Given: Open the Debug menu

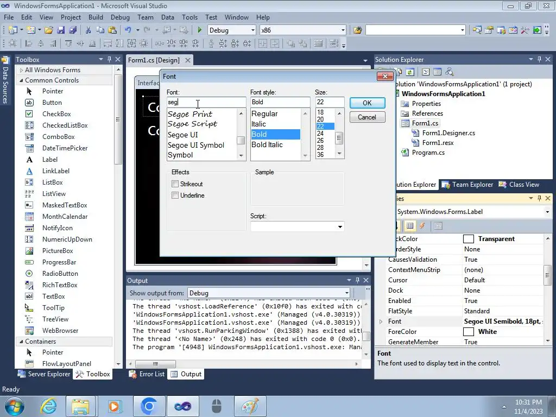Looking at the screenshot, I should pos(120,17).
